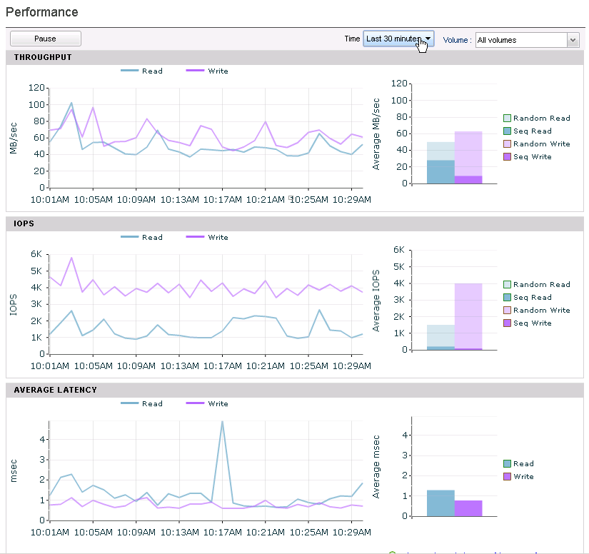Click the latency spike at 10:17AM

point(222,422)
